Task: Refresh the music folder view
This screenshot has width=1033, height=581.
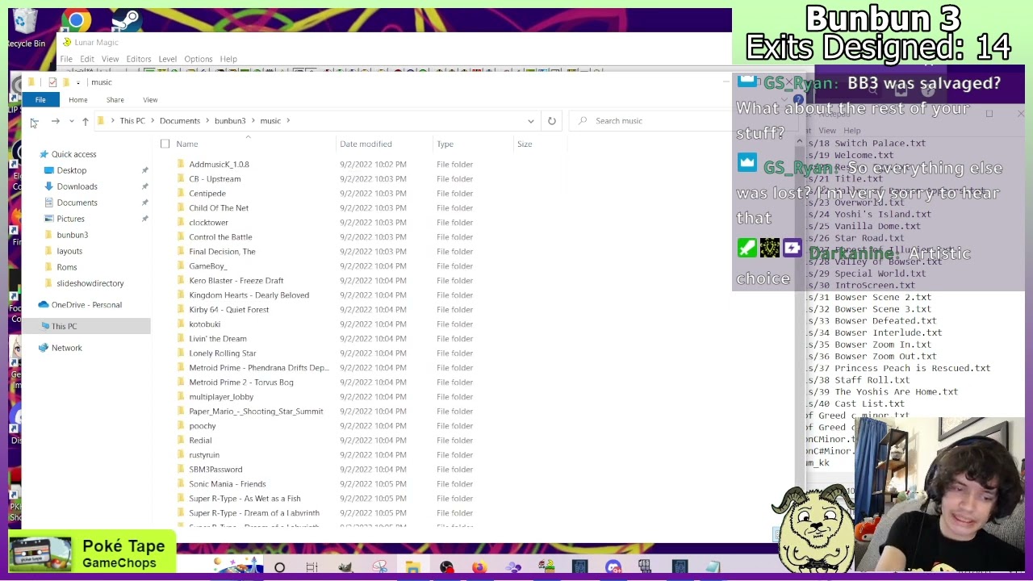Action: coord(551,121)
